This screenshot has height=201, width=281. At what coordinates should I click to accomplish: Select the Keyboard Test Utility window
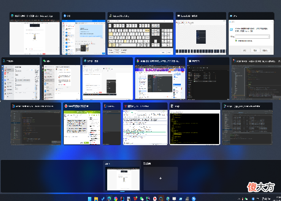141,33
